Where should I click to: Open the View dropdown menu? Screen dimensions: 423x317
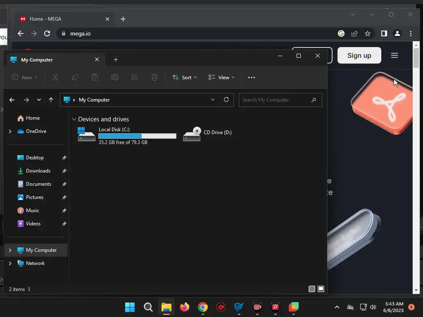point(221,77)
